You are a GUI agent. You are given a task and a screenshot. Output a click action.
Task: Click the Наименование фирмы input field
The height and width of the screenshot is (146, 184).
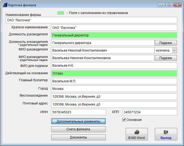pos(91,20)
